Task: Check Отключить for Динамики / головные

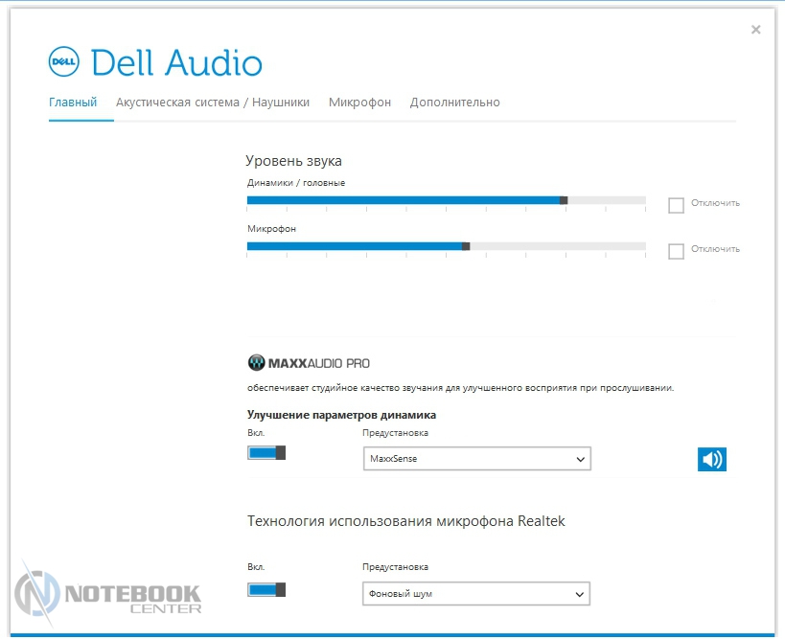Action: tap(676, 205)
